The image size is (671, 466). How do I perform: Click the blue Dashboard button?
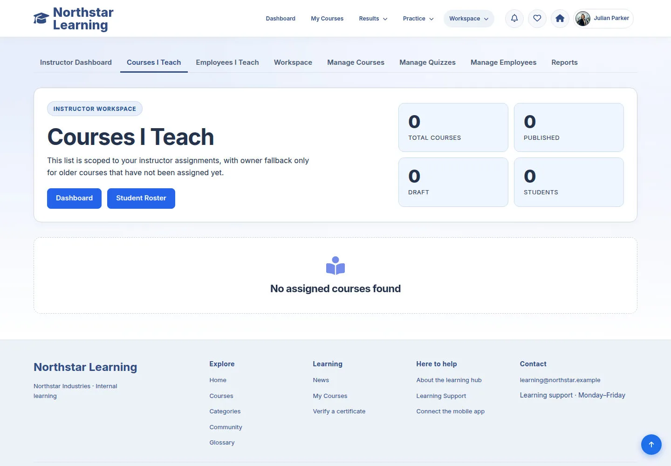pos(74,199)
